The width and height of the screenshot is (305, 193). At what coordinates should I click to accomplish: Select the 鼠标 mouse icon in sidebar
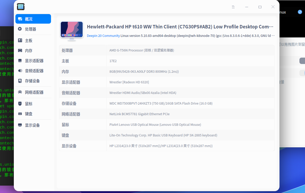20,104
